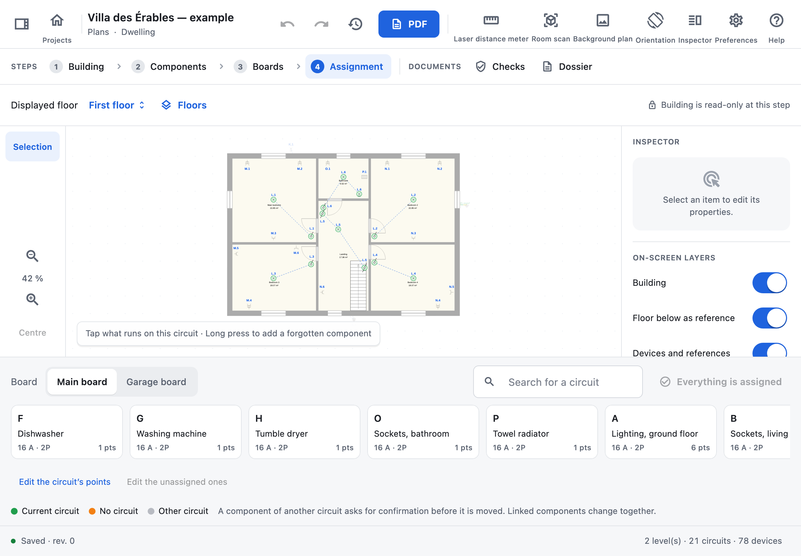Open the Preferences gear
This screenshot has height=556, width=801.
click(736, 27)
